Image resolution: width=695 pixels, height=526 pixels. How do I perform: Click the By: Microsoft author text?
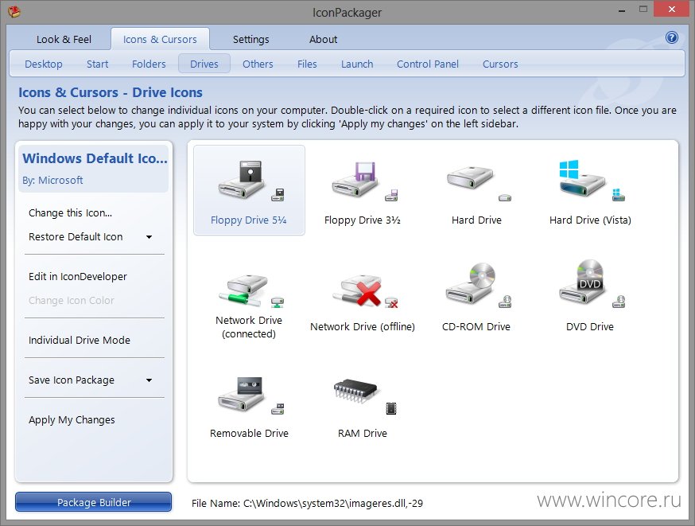click(52, 180)
